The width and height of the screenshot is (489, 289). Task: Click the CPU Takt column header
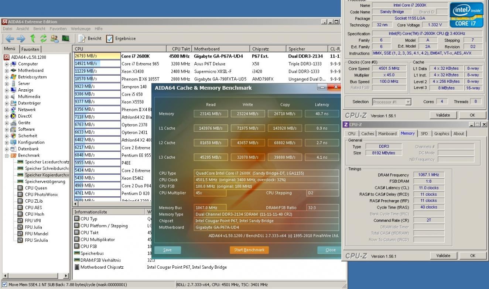(179, 49)
